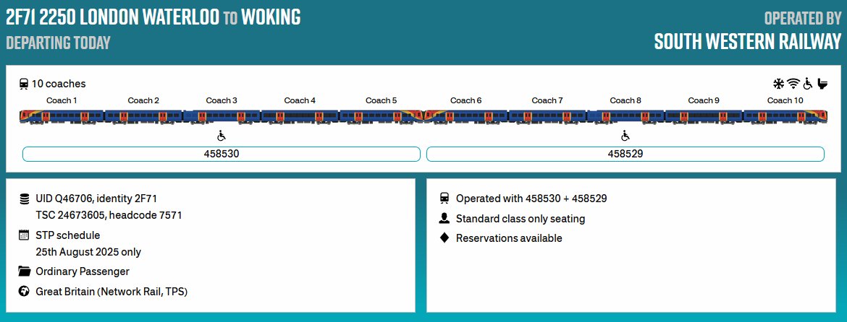The height and width of the screenshot is (322, 847).
Task: Click '25th August 2025 only' text
Action: (88, 252)
